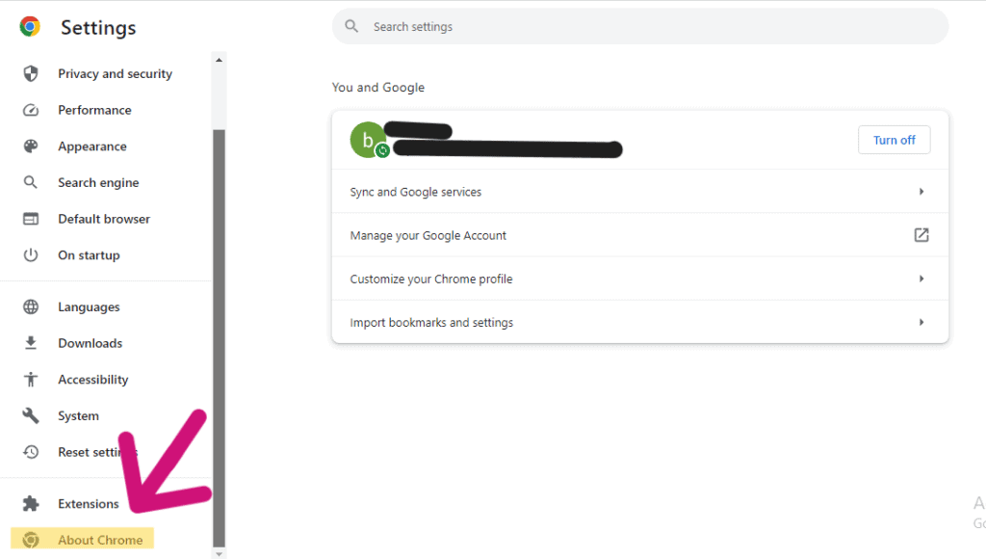Click the Extensions puzzle piece icon
Viewport: 986px width, 559px height.
coord(30,504)
